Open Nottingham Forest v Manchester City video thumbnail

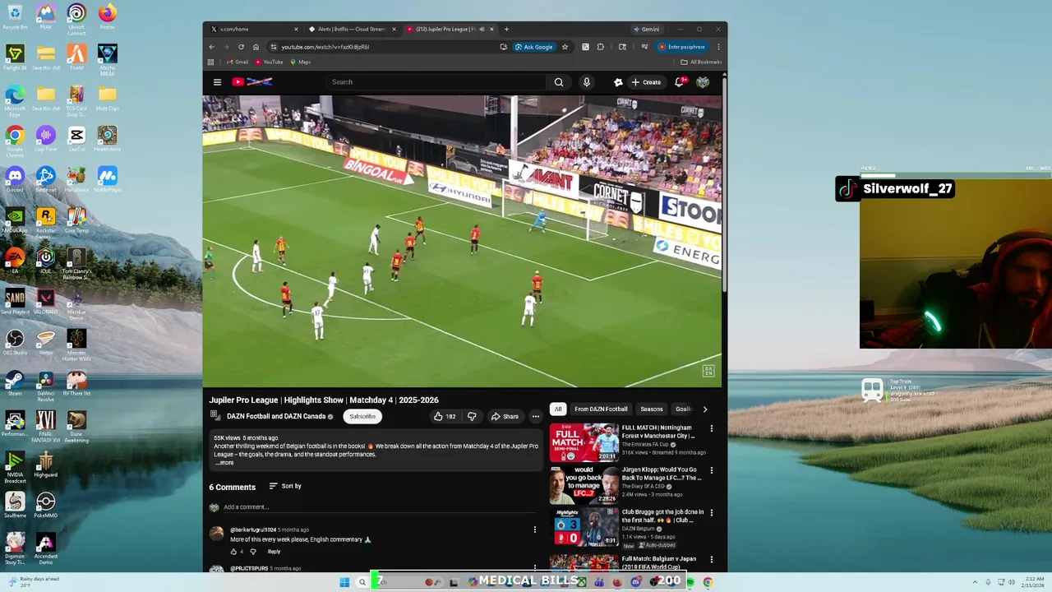tap(584, 442)
